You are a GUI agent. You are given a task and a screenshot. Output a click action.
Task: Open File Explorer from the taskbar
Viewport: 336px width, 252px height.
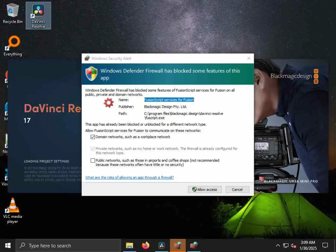tap(129, 245)
